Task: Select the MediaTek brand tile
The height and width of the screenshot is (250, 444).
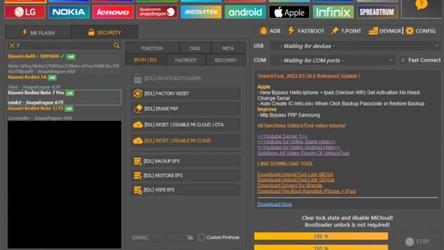Action: [x=201, y=12]
